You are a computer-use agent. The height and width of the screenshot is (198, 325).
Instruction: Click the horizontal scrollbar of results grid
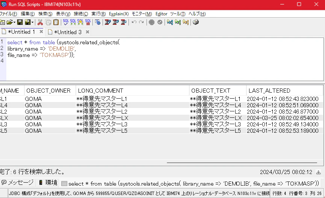[242, 163]
